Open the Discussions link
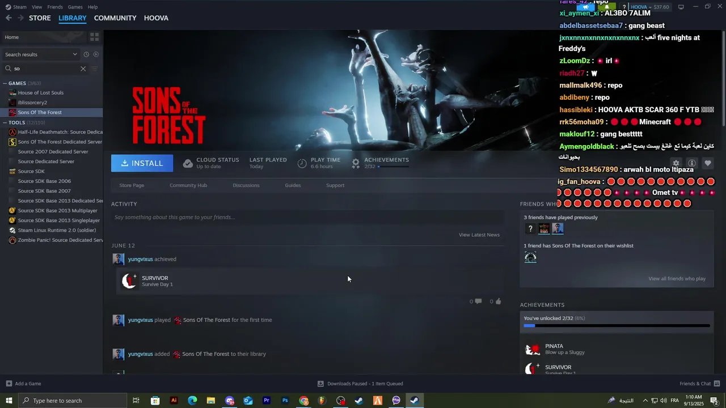Viewport: 726px width, 408px height. 246,185
